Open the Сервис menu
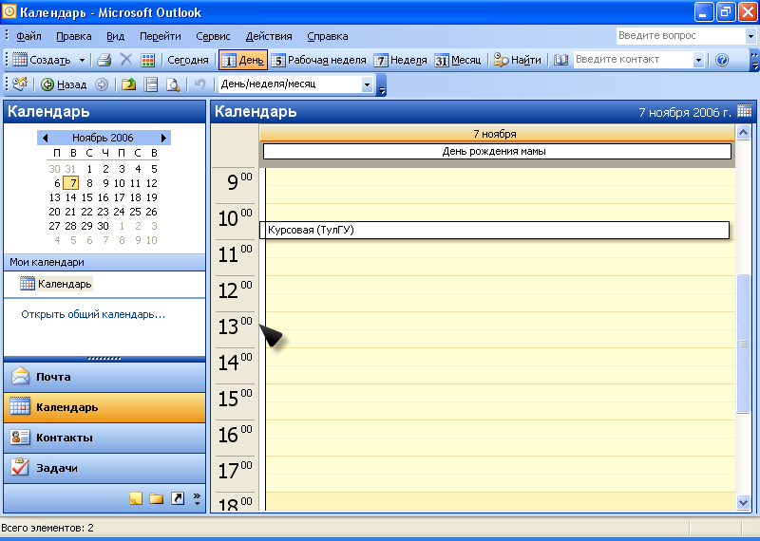The image size is (760, 541). (213, 36)
